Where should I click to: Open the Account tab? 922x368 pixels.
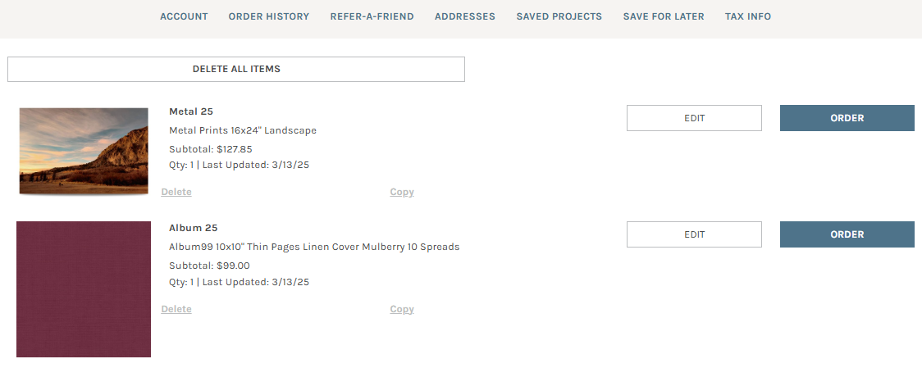pyautogui.click(x=184, y=16)
